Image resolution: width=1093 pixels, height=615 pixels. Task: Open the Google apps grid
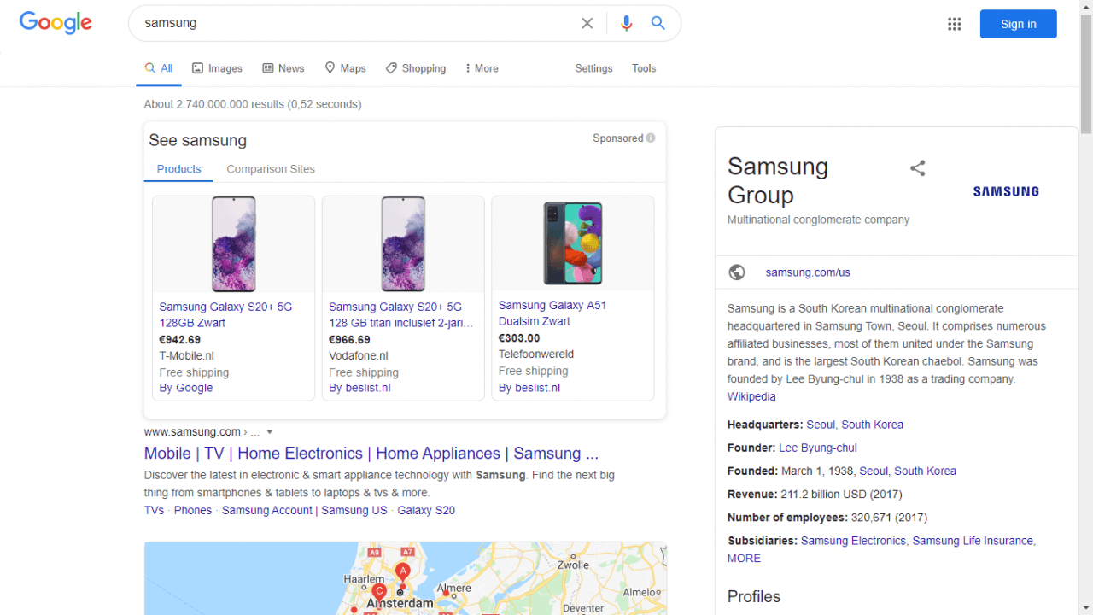[955, 24]
